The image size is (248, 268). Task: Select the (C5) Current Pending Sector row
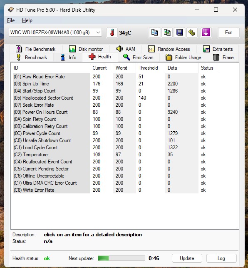click(116, 169)
